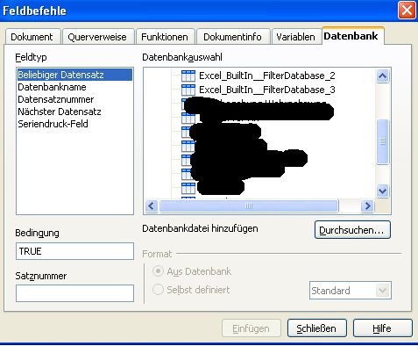Click the Bedingung field containing TRUE

click(74, 251)
